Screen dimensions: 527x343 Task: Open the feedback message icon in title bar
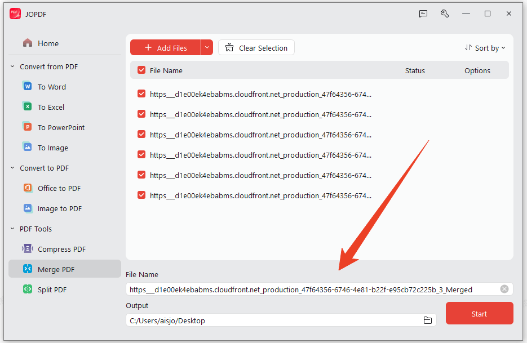(423, 14)
